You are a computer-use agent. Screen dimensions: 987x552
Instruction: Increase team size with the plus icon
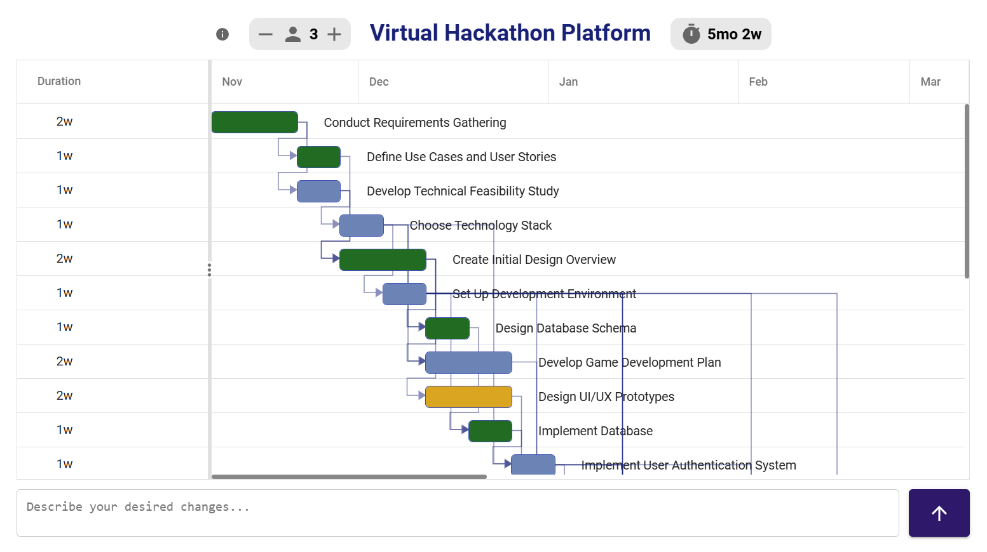pyautogui.click(x=334, y=34)
